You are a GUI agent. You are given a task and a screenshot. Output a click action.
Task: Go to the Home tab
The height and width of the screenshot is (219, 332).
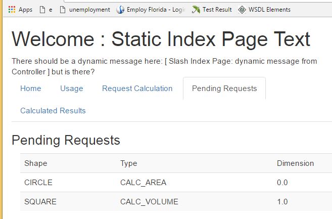click(x=31, y=89)
